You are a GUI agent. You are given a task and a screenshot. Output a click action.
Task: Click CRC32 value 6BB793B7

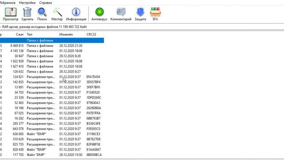pos(94,119)
